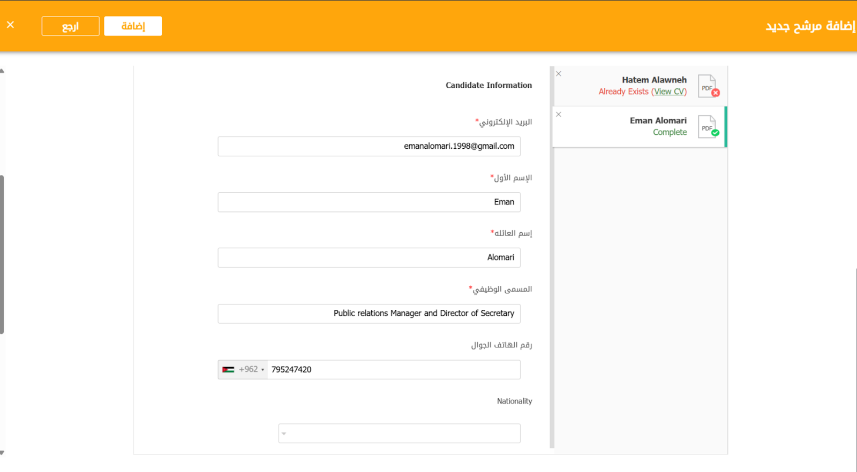
Task: Remove Hatem Alawneh from the upload list
Action: coord(559,74)
